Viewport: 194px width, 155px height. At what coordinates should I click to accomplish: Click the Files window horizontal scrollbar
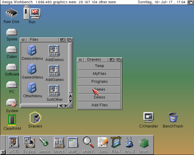click(39, 106)
